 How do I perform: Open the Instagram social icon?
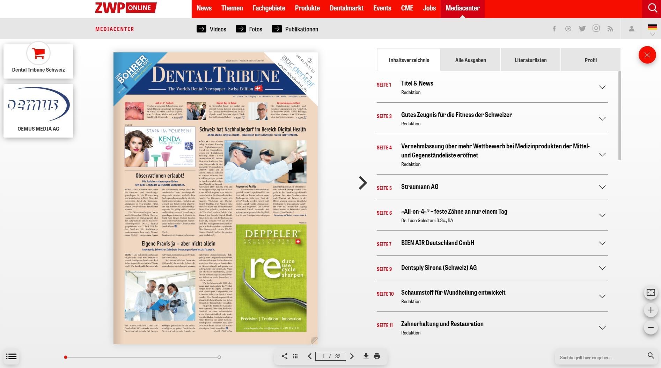point(596,28)
